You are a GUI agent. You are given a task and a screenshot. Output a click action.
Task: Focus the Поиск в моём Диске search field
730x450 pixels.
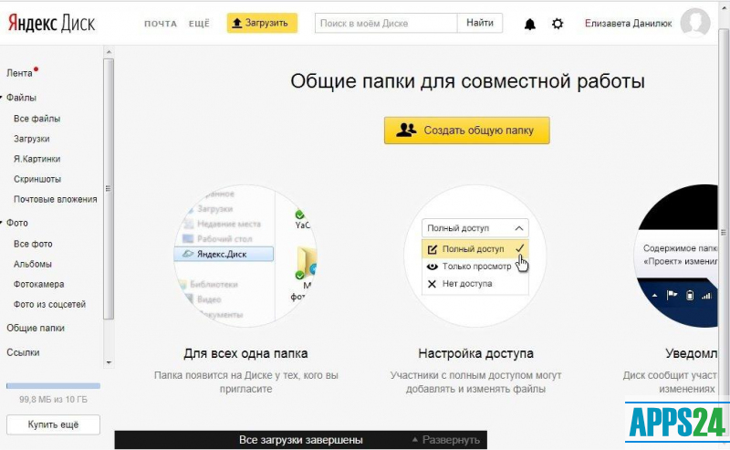click(386, 24)
